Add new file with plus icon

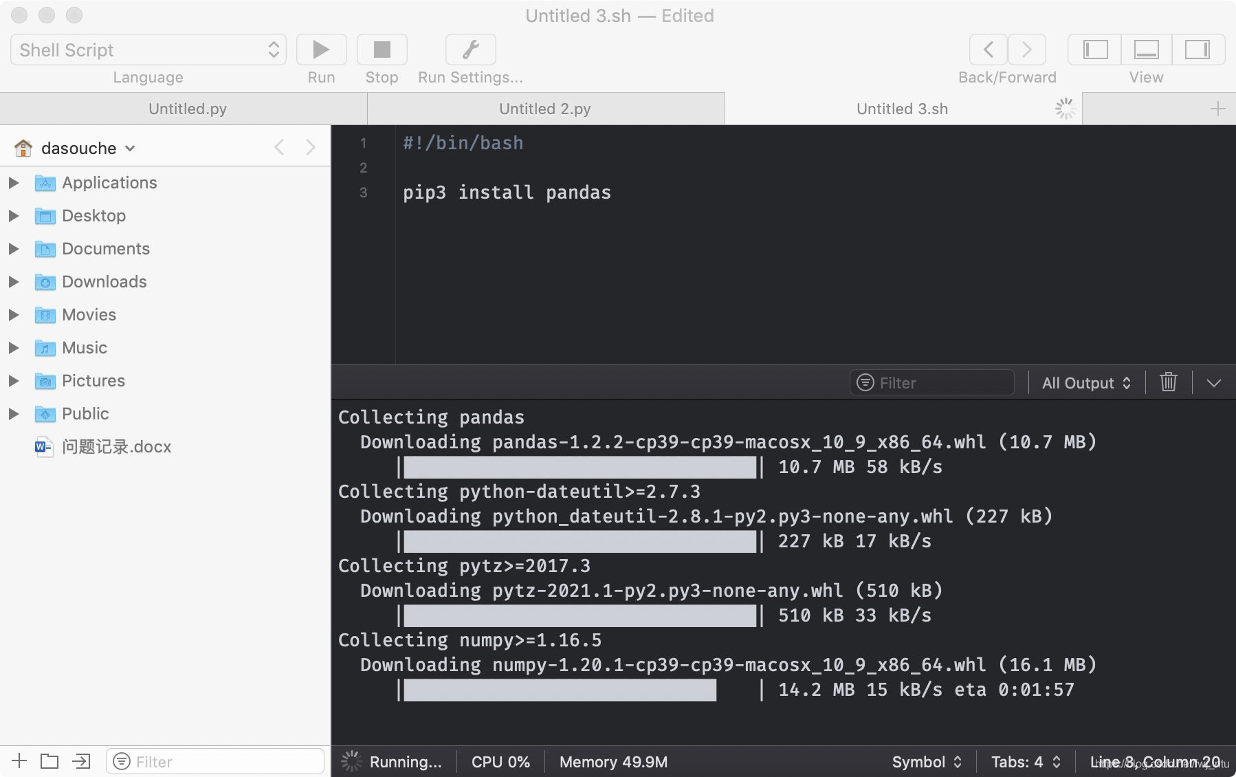click(19, 760)
